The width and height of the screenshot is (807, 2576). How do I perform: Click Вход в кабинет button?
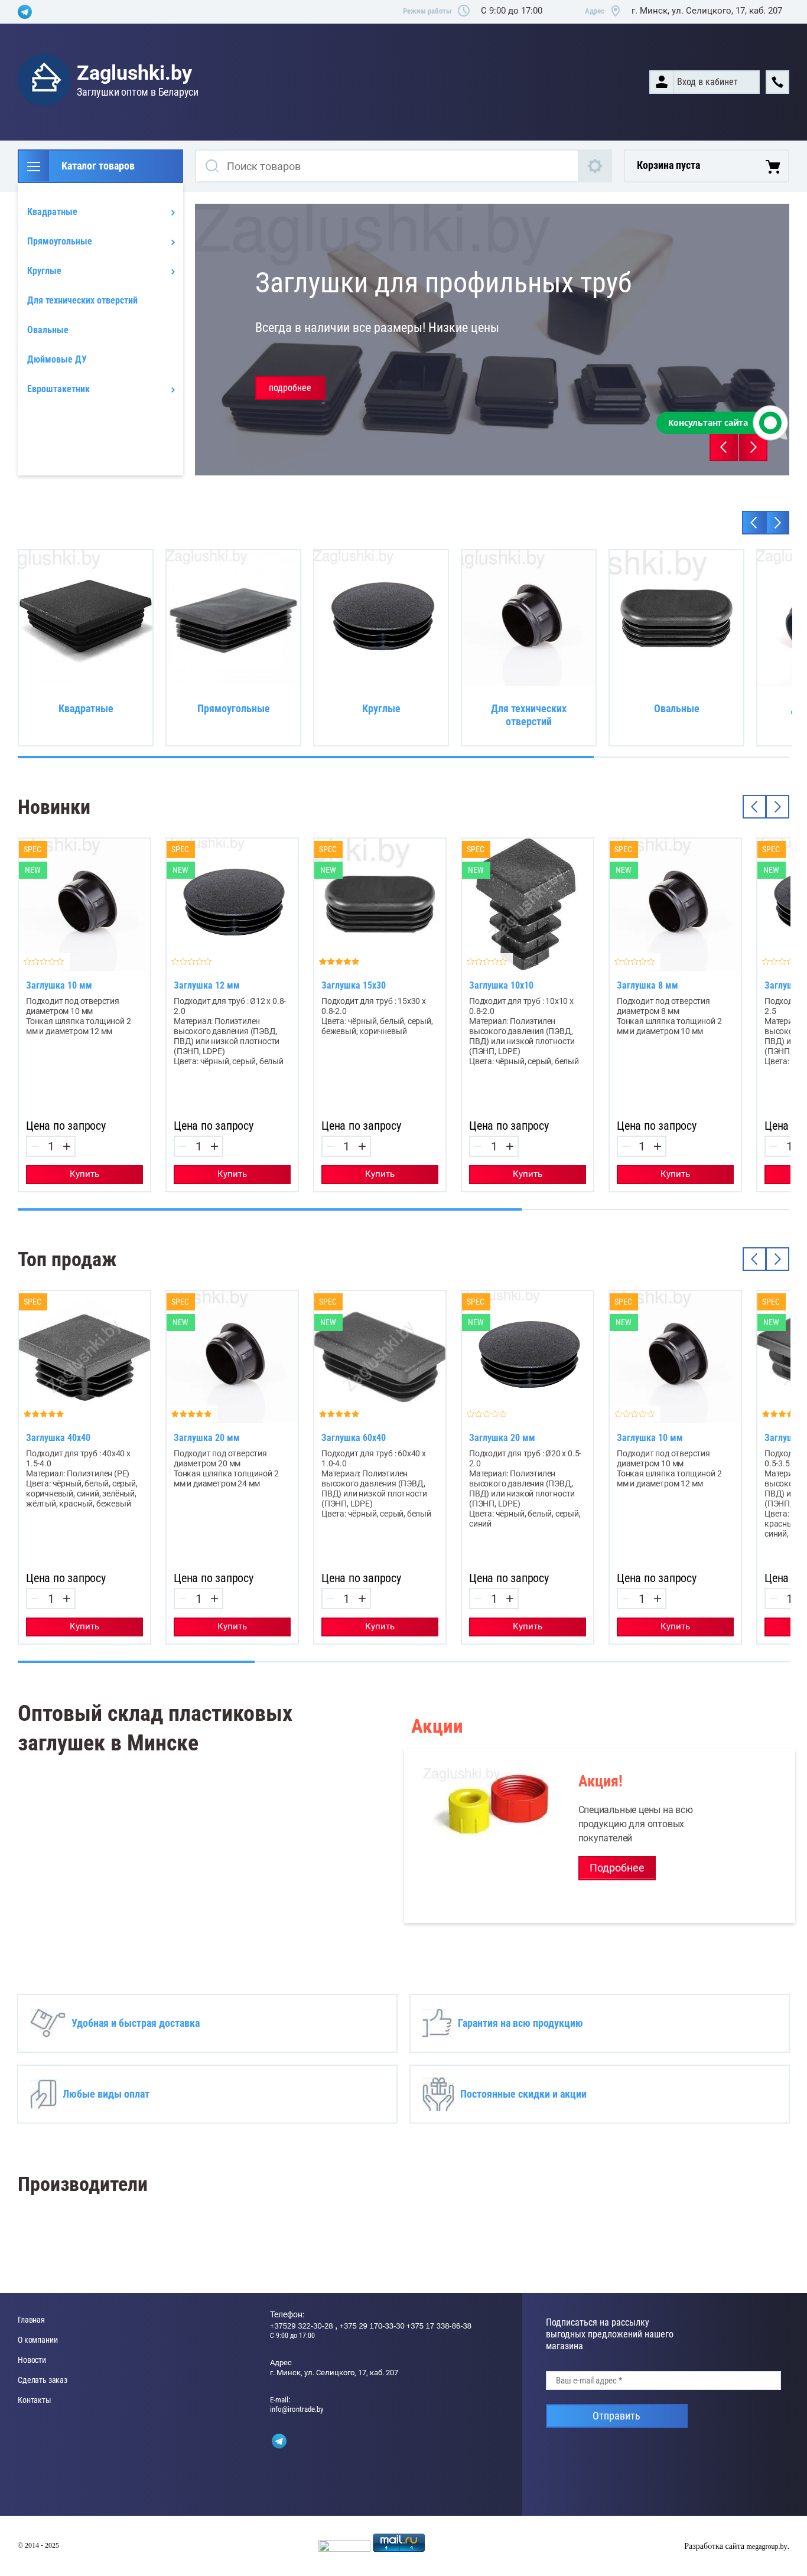coord(704,82)
